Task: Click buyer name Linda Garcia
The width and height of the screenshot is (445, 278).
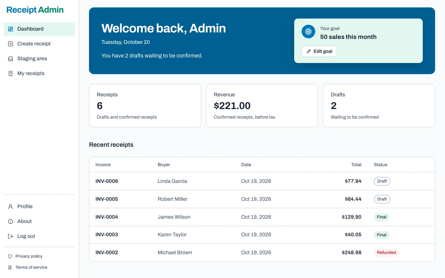Action: tap(172, 181)
